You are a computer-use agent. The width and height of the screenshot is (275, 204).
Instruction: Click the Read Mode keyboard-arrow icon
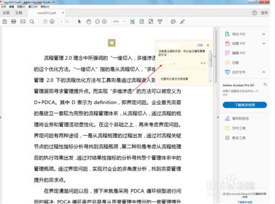(x=160, y=22)
